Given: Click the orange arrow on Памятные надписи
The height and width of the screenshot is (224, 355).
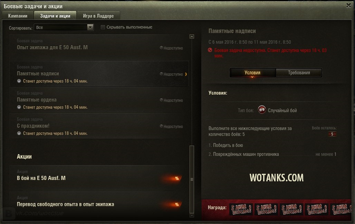Looking at the screenshot, I should tap(186, 74).
